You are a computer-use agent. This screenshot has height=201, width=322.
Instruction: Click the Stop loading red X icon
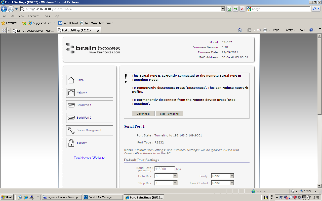pyautogui.click(x=242, y=9)
